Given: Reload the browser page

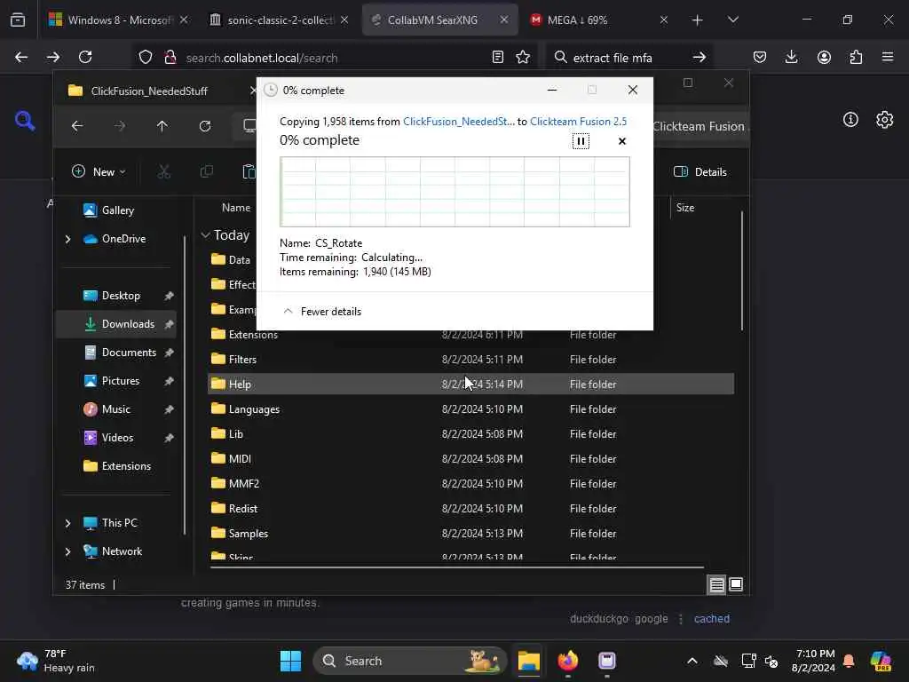Looking at the screenshot, I should click(x=85, y=57).
